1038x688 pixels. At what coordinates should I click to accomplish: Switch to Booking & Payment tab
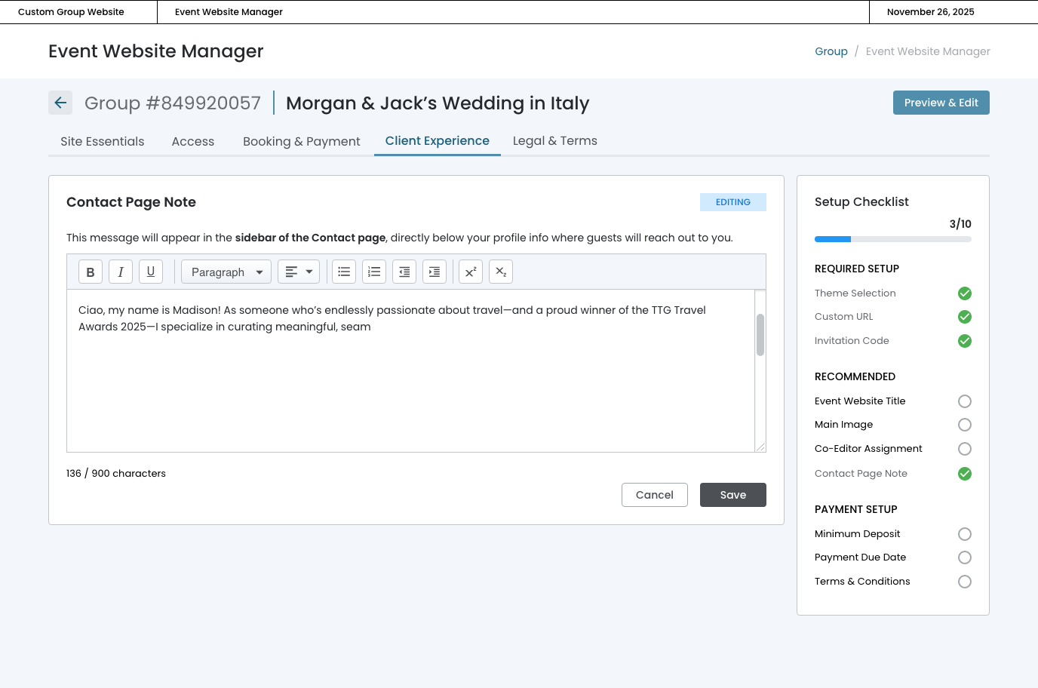(301, 141)
